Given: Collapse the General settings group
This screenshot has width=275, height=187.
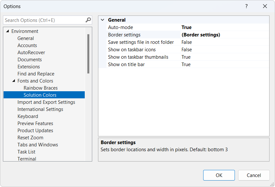Looking at the screenshot, I should tap(103, 20).
